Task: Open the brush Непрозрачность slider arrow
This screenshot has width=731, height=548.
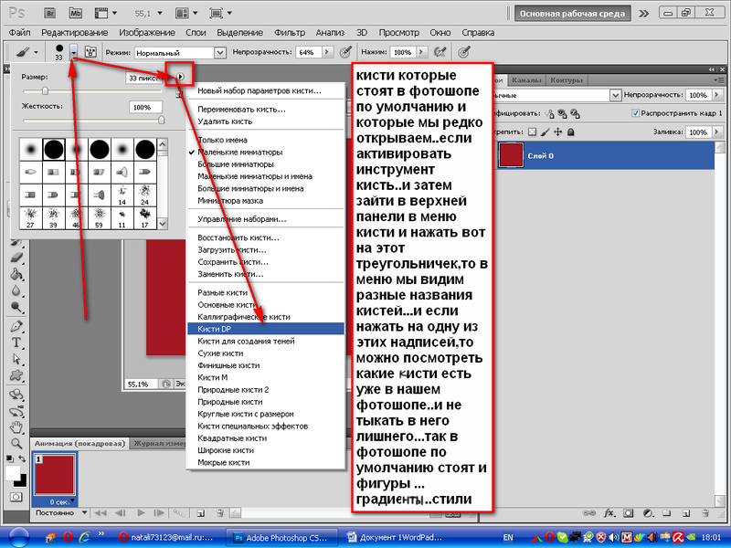Action: point(327,52)
